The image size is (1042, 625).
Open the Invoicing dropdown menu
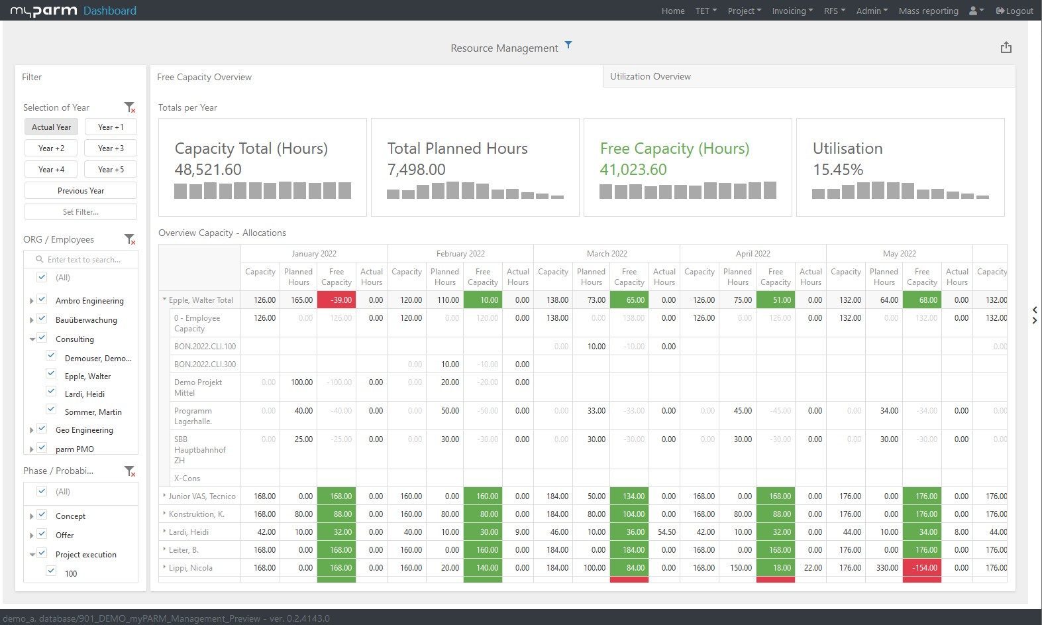pos(792,11)
